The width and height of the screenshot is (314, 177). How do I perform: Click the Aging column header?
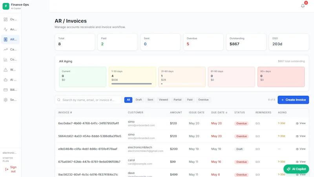click(x=282, y=113)
